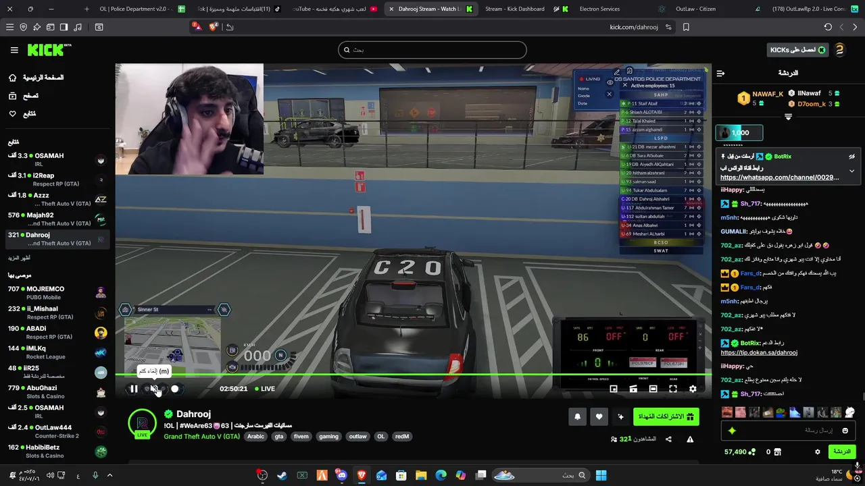The width and height of the screenshot is (865, 486).
Task: Open Brave shields lion icon
Action: point(214,27)
